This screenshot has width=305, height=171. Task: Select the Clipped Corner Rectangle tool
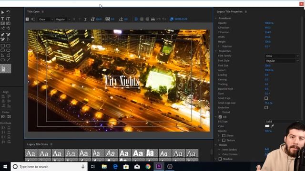click(x=2, y=50)
